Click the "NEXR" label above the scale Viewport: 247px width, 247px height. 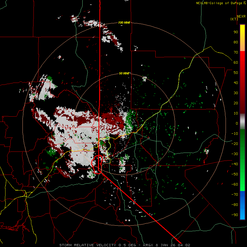point(241,16)
